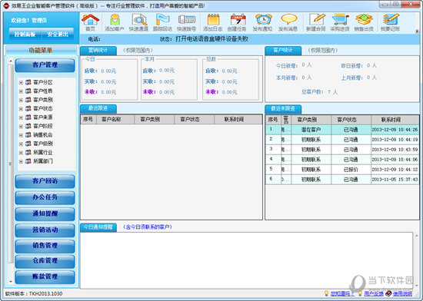Image resolution: width=423 pixels, height=301 pixels.
Task: Expand the 客户状态 tree node
Action: click(21, 109)
